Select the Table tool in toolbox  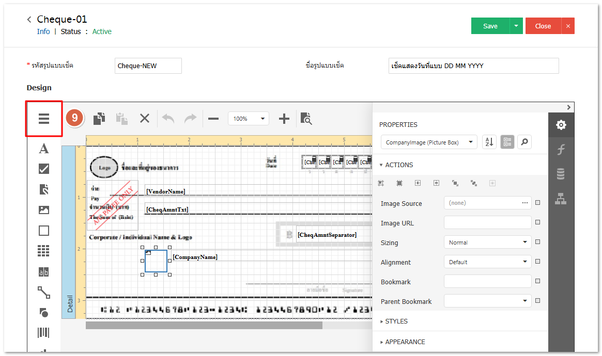click(44, 251)
